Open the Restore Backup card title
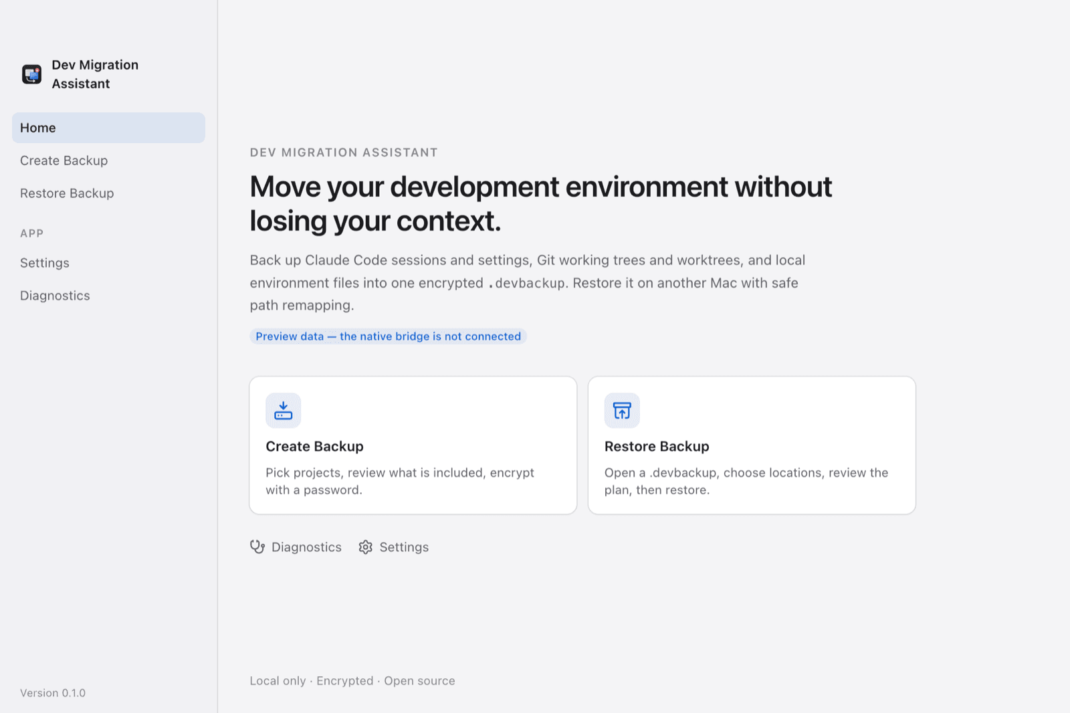Viewport: 1070px width, 713px height. (657, 446)
